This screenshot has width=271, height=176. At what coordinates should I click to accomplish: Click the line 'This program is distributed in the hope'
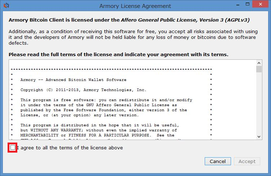coord(100,125)
